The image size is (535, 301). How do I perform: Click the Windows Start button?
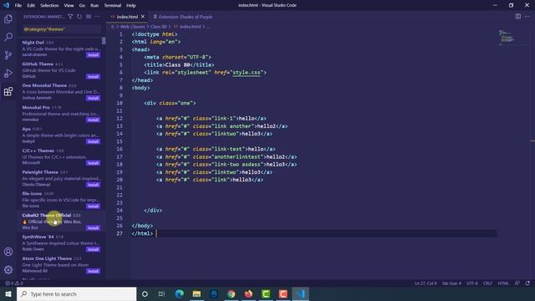8,293
